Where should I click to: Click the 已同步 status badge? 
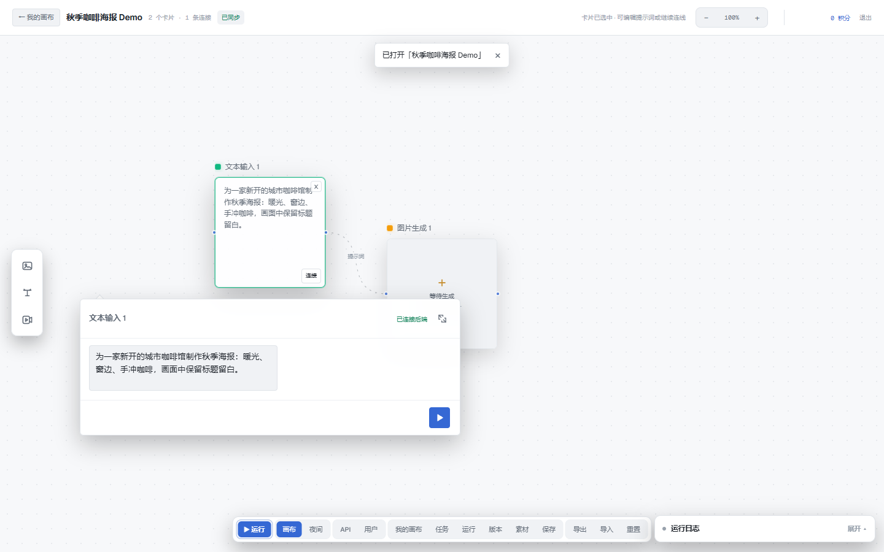(x=231, y=18)
